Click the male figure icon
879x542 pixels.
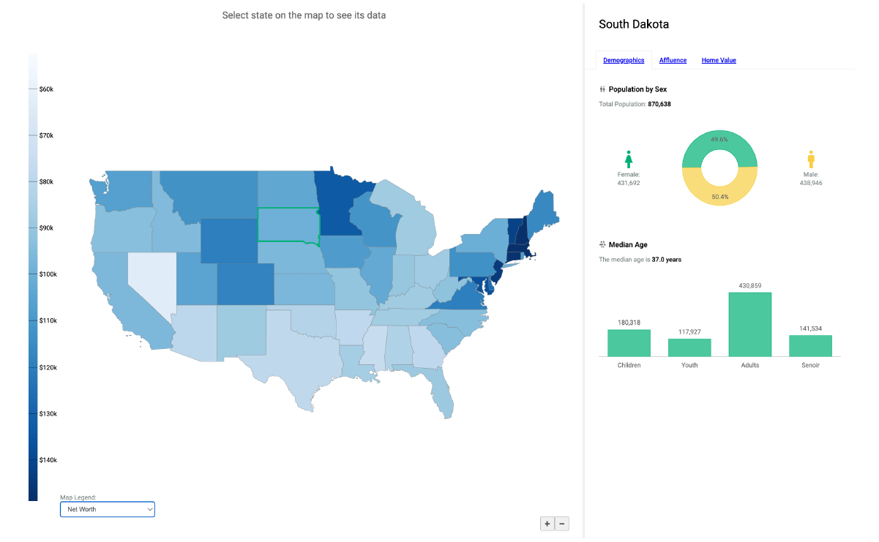811,159
